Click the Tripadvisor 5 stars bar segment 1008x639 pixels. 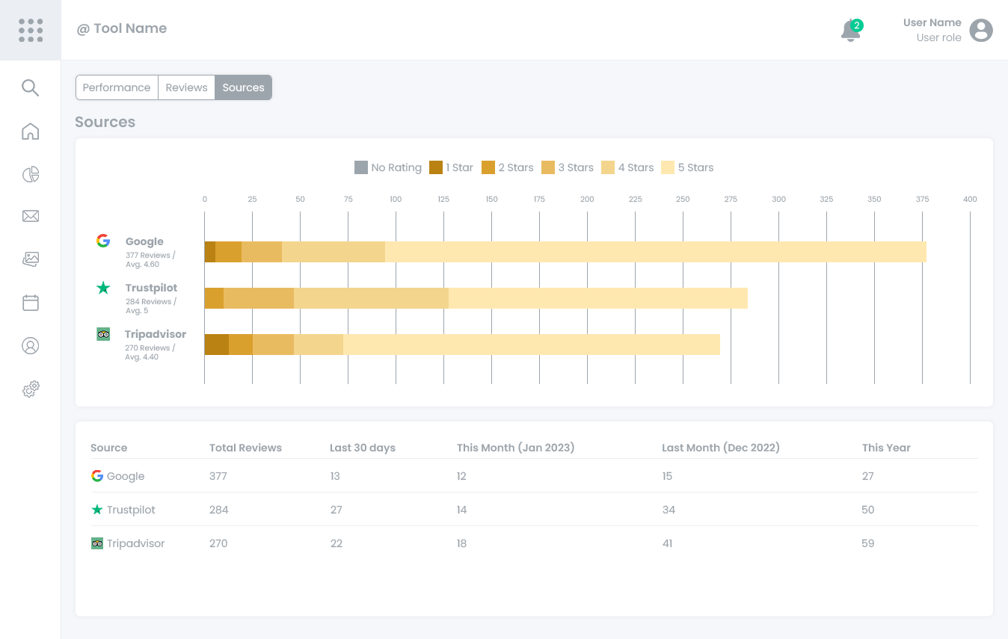pyautogui.click(x=532, y=345)
